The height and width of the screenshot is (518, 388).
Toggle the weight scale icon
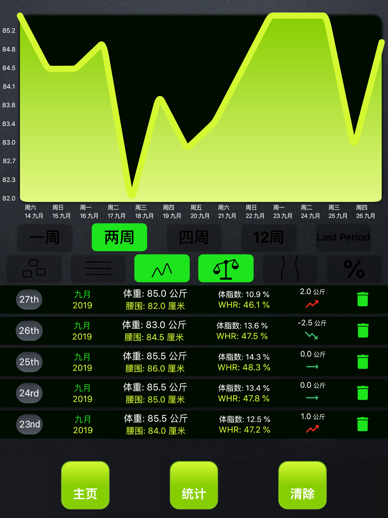click(x=226, y=268)
